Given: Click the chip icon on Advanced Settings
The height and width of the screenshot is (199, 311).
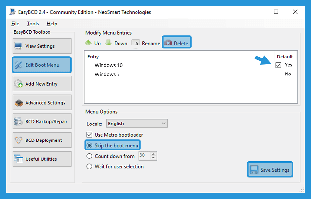Looking at the screenshot, I should point(19,103).
